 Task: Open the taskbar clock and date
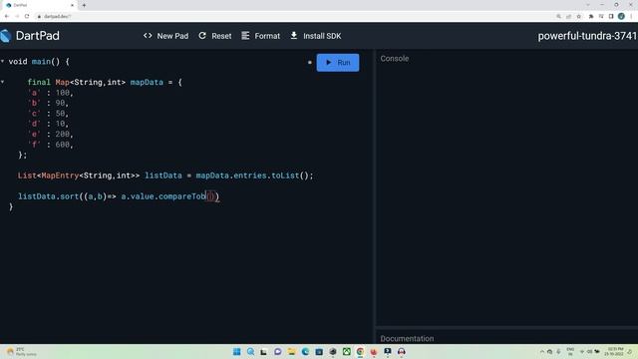coord(614,351)
